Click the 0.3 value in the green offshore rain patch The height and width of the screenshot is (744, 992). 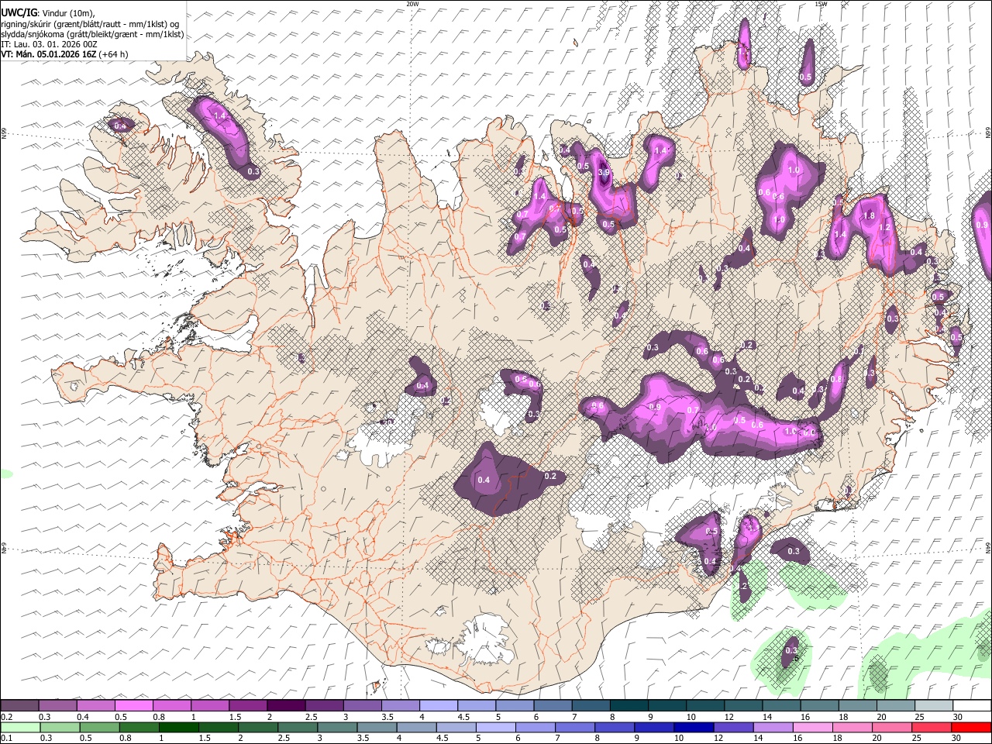791,651
